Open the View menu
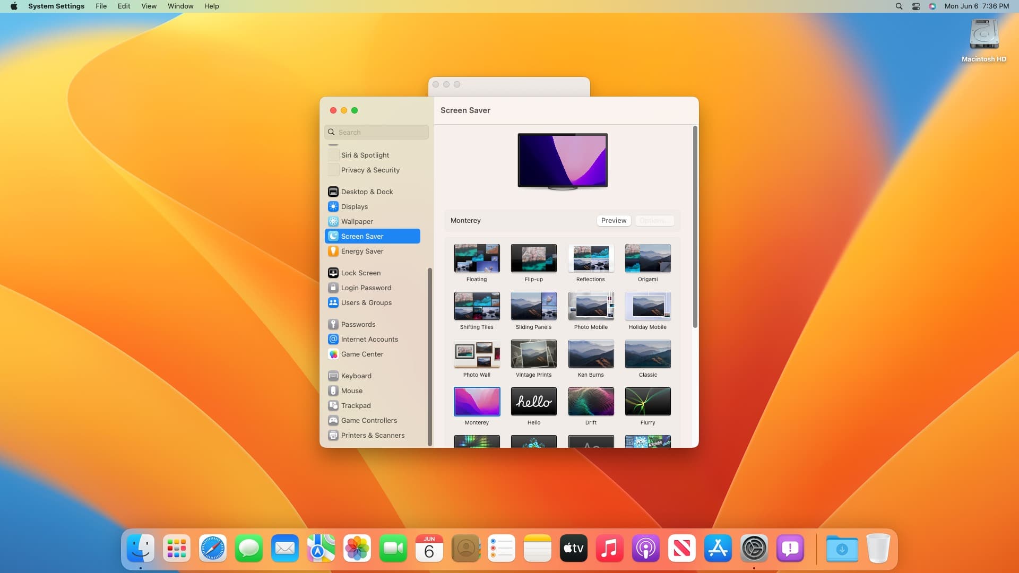Image resolution: width=1019 pixels, height=573 pixels. click(149, 6)
